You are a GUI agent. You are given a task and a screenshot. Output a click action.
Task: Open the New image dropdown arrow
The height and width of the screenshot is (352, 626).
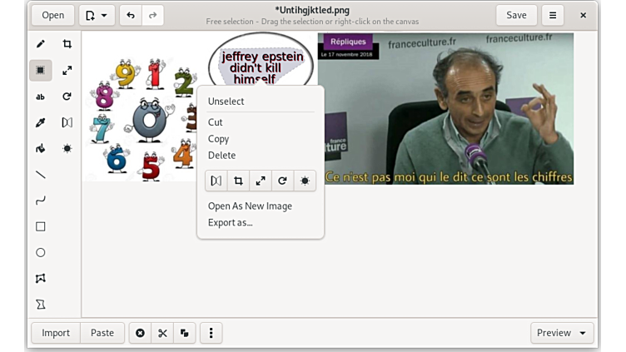tap(104, 15)
